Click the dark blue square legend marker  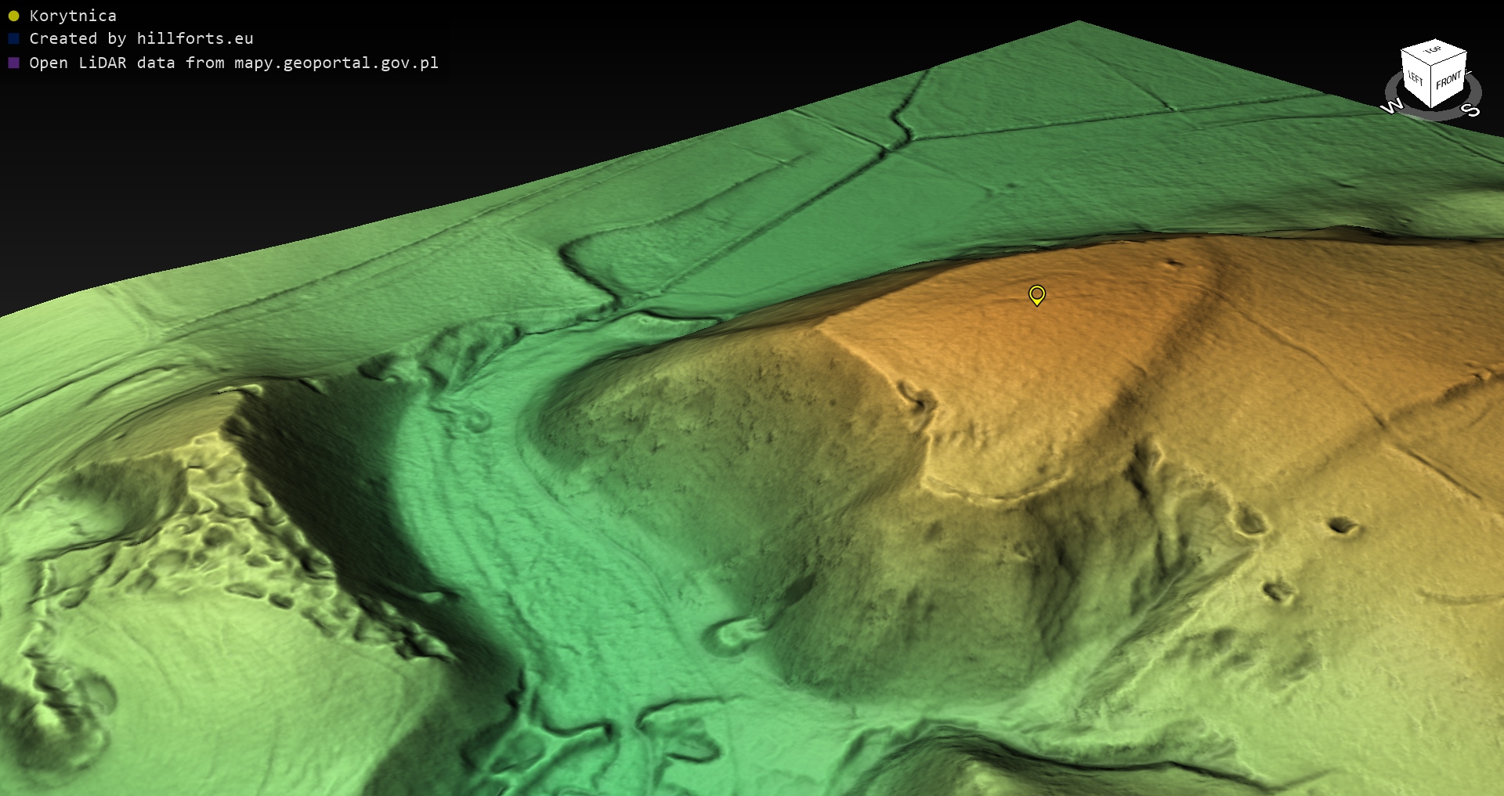coord(13,38)
